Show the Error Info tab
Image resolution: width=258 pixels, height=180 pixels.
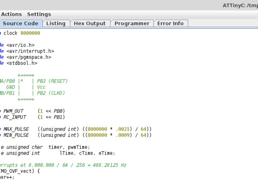tap(170, 23)
